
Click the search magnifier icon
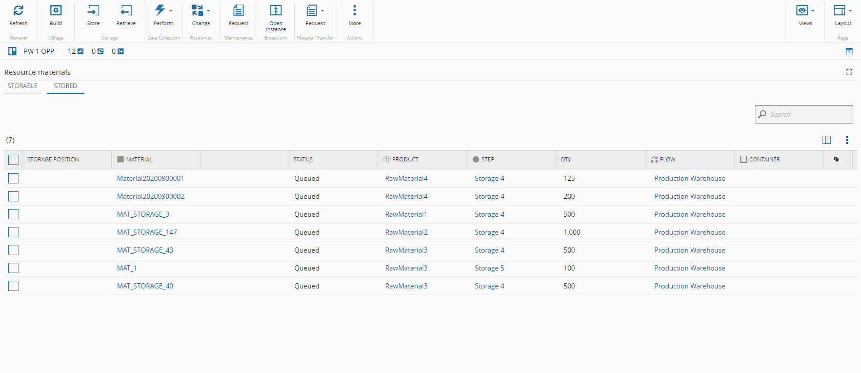click(762, 114)
